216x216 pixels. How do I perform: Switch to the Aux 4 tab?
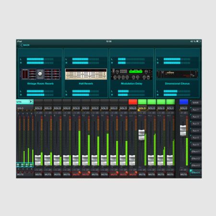click(x=196, y=131)
